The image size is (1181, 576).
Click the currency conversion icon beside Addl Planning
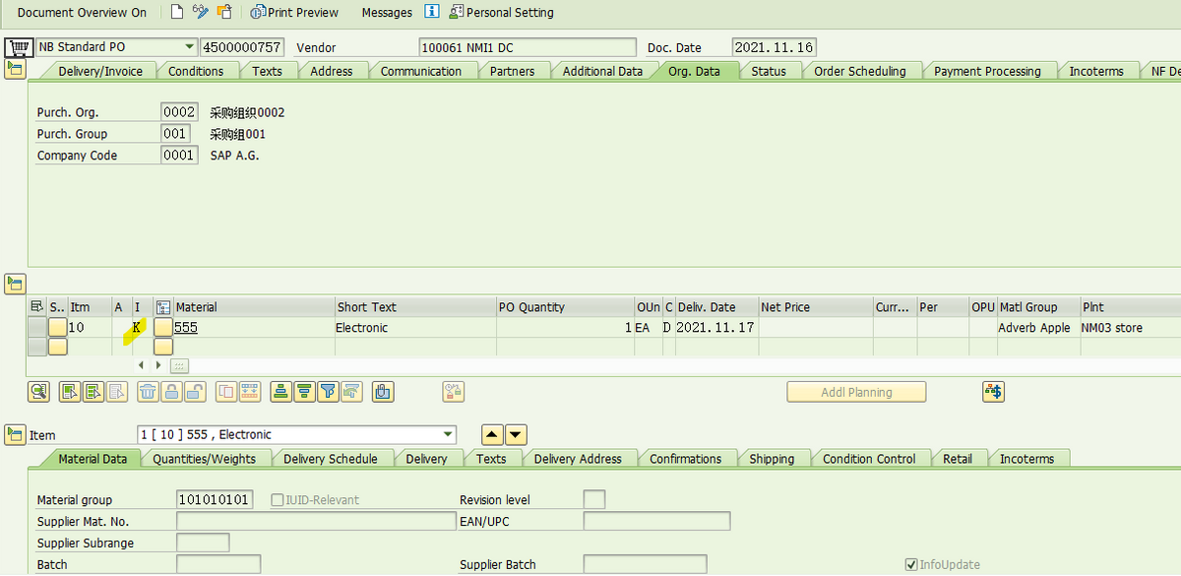click(x=993, y=392)
